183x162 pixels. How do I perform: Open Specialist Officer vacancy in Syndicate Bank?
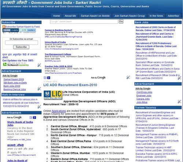pyautogui.click(x=155, y=64)
